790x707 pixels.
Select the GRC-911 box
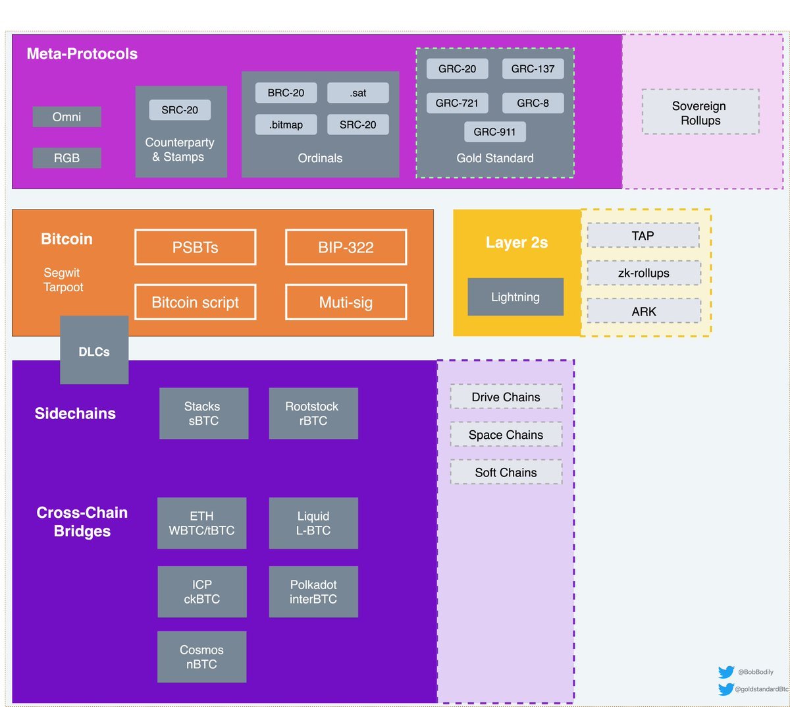494,132
